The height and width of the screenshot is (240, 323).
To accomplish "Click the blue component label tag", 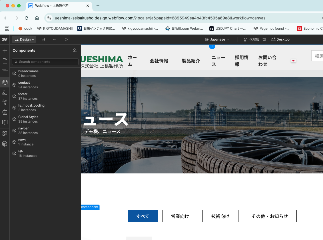I will click(90, 207).
